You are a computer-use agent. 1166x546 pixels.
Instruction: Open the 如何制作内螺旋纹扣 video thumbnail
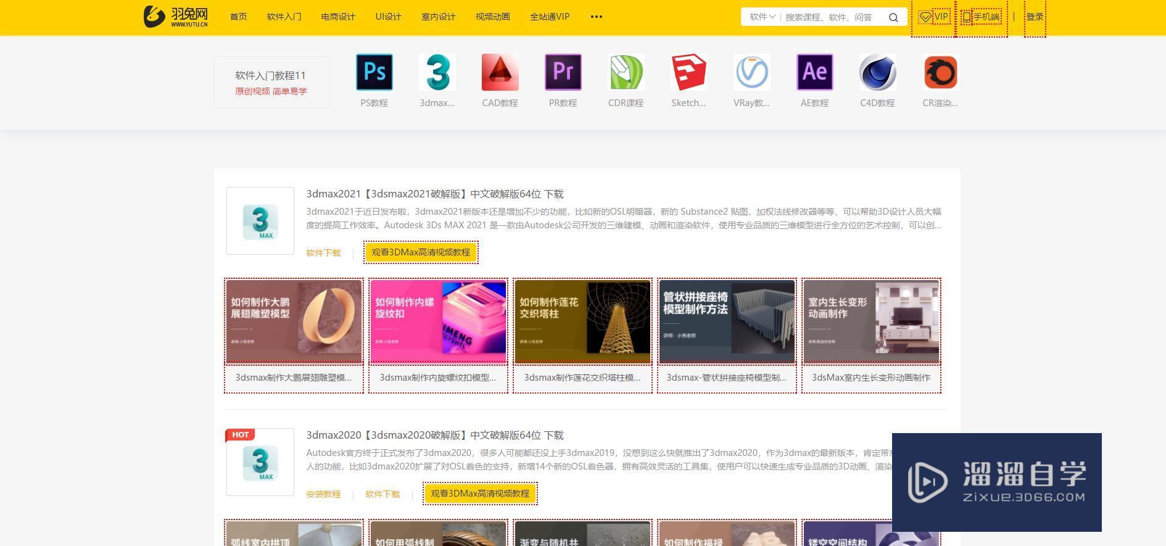click(x=438, y=321)
